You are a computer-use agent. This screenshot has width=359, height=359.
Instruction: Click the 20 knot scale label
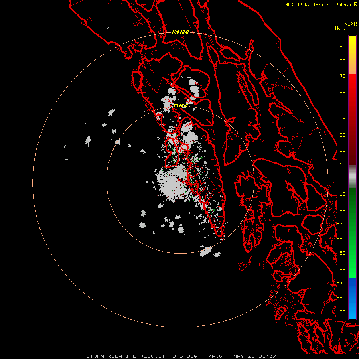pyautogui.click(x=343, y=150)
